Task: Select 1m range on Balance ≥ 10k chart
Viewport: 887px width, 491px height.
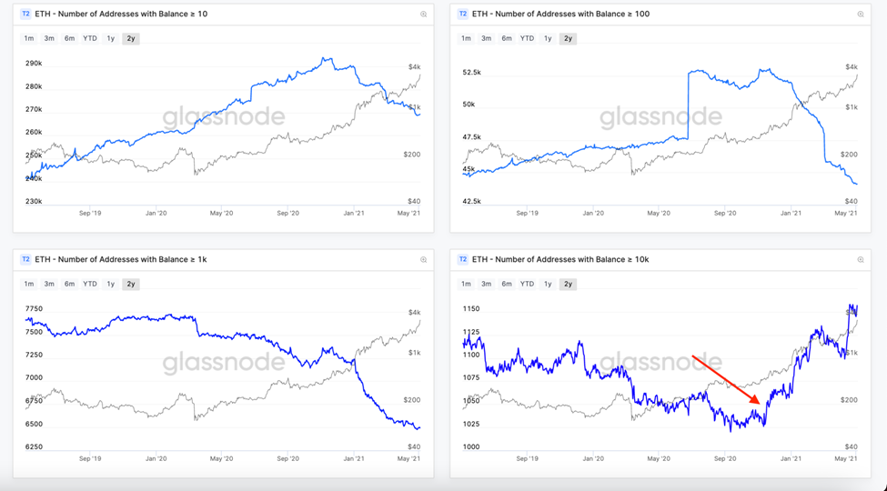Action: 467,284
